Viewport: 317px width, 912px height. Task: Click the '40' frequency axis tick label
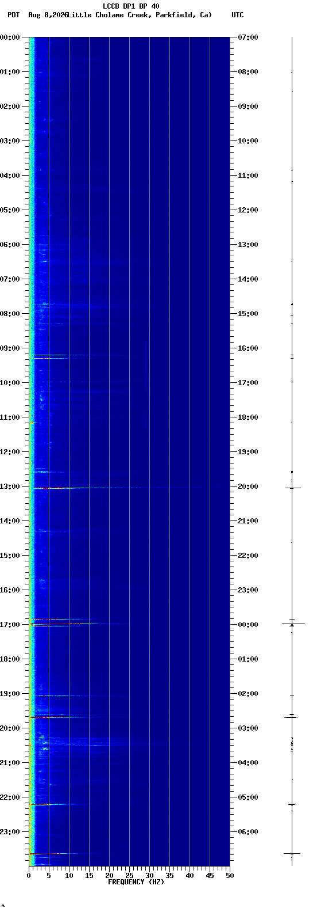190,876
